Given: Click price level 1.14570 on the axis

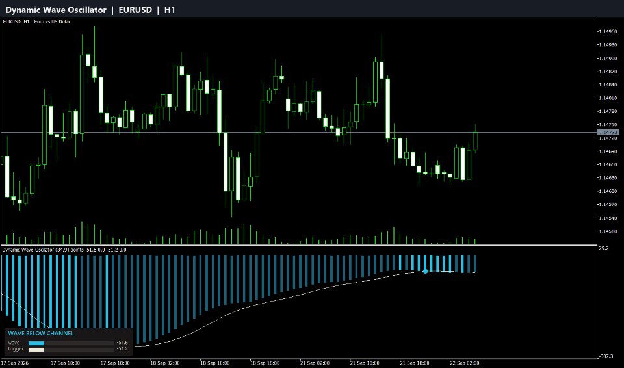Looking at the screenshot, I should (608, 205).
